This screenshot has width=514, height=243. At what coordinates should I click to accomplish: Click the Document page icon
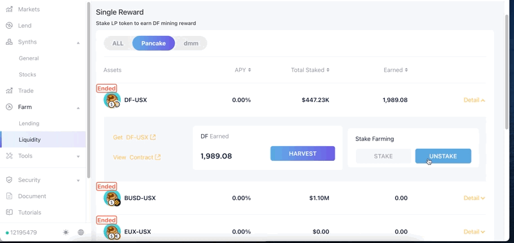[9, 196]
